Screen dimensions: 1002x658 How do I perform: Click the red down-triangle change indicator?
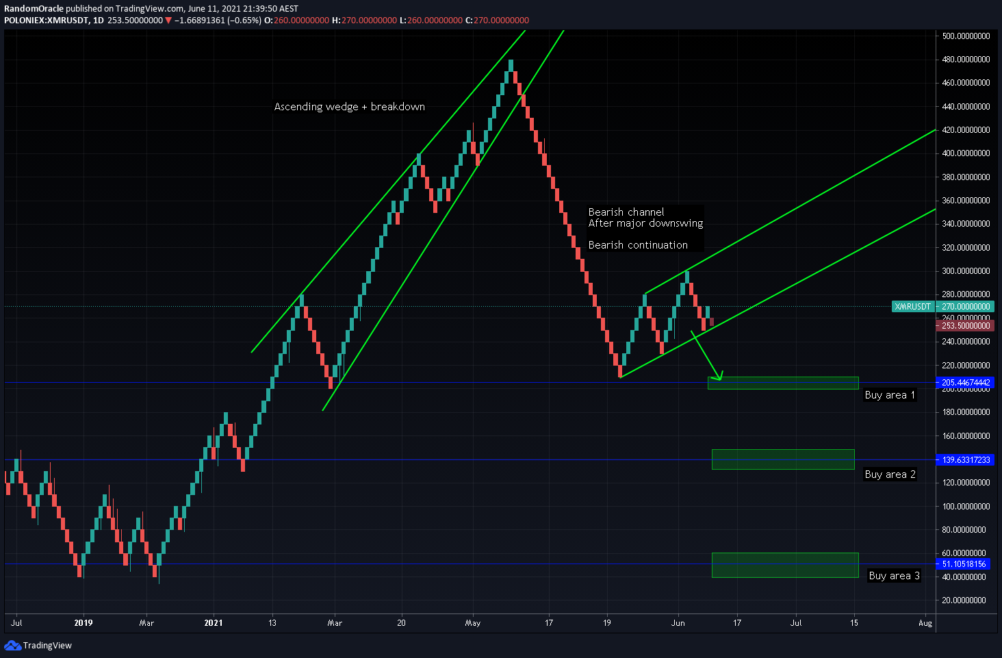tap(168, 21)
